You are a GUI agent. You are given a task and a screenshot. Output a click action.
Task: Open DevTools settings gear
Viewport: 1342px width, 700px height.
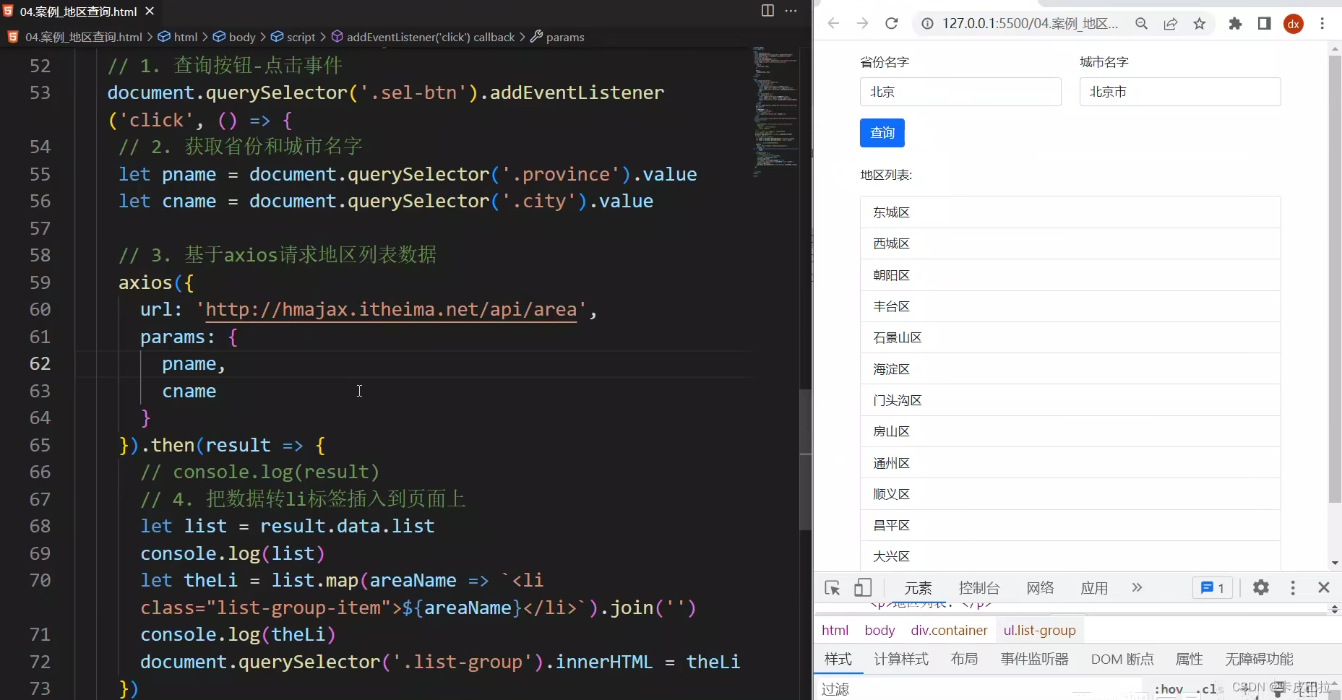click(x=1262, y=587)
